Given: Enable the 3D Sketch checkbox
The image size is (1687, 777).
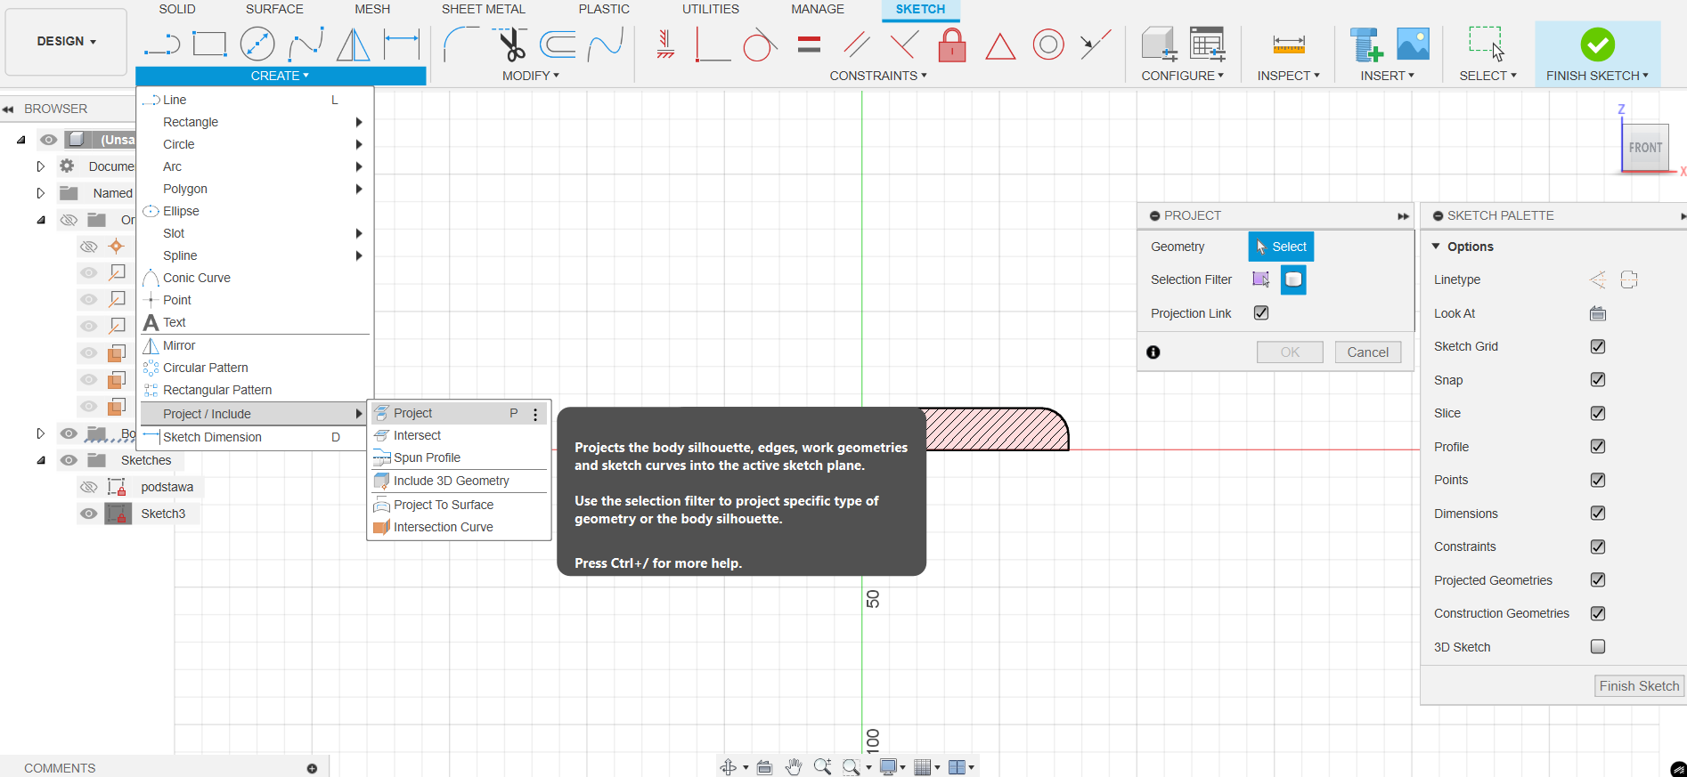Looking at the screenshot, I should click(x=1598, y=646).
